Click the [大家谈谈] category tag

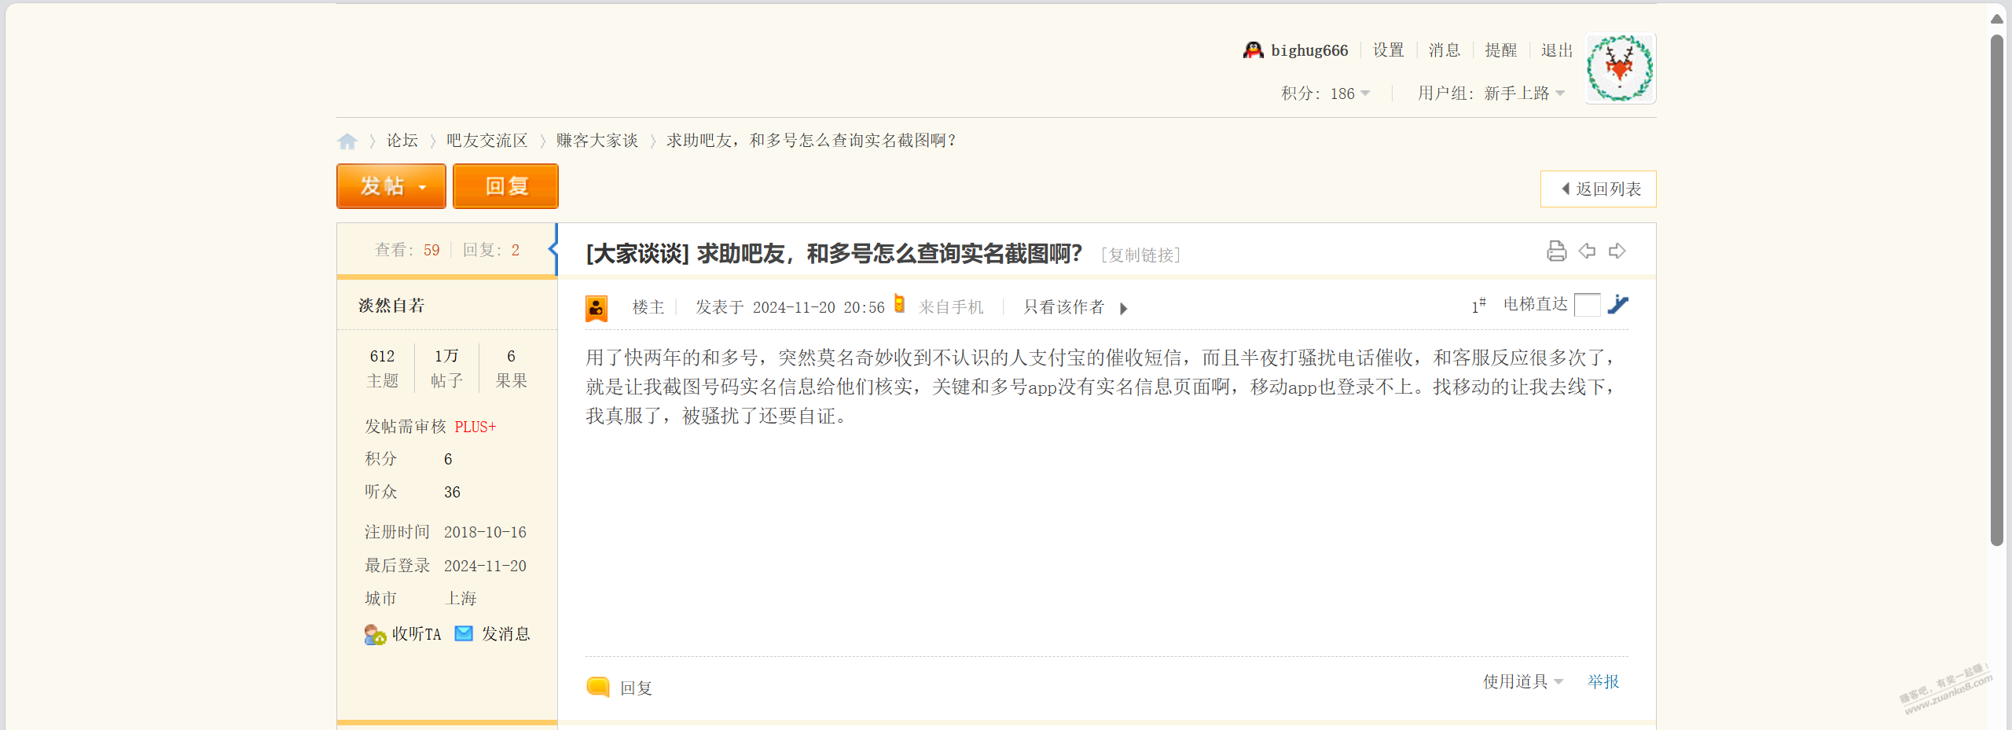point(637,254)
